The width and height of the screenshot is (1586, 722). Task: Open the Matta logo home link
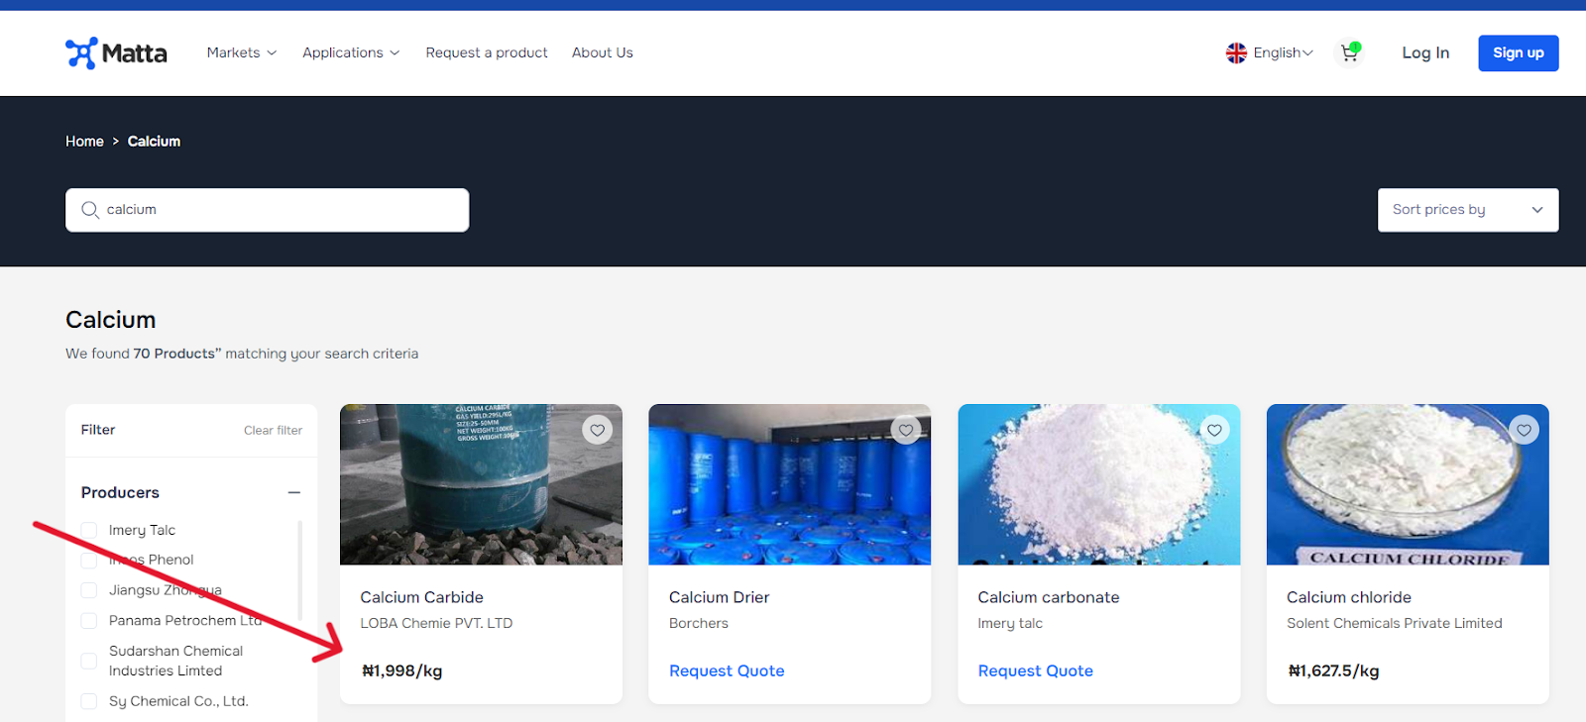(x=116, y=52)
